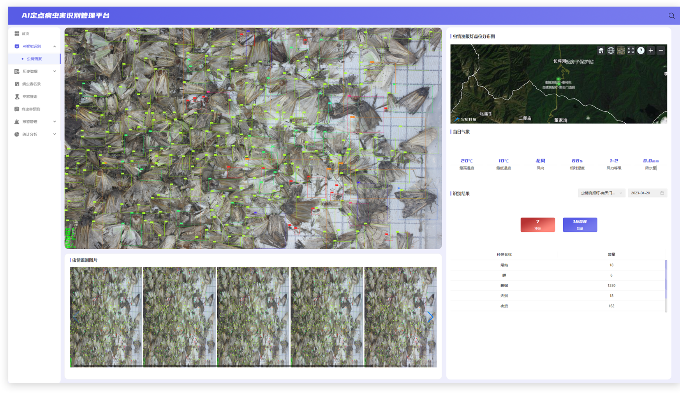Click the calendar icon in date field
Image resolution: width=680 pixels, height=393 pixels.
(662, 193)
